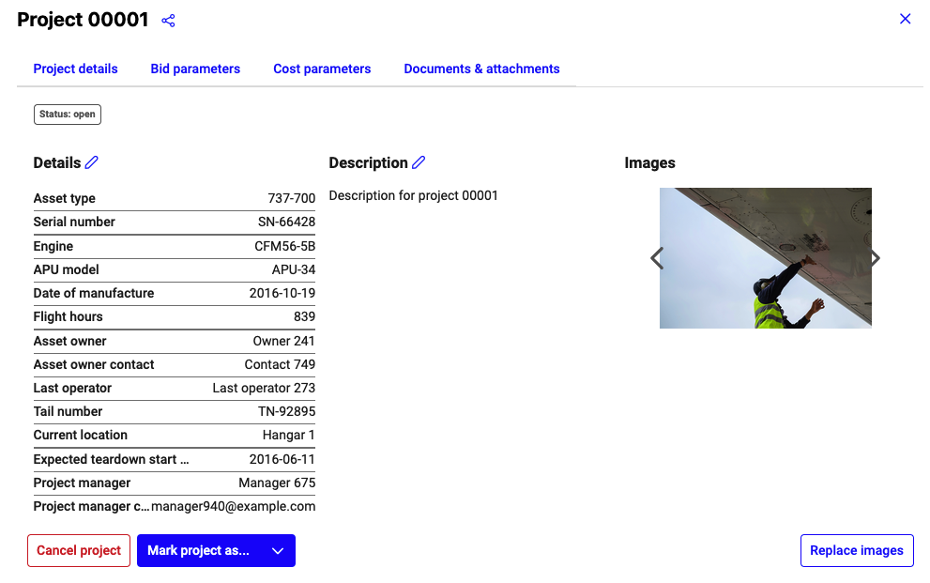Click the pencil icon next to Description
This screenshot has height=583, width=930.
coord(419,162)
